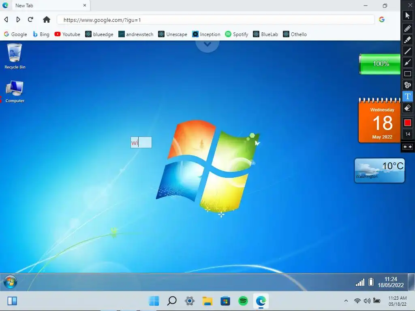Viewport: 415px width, 311px height.
Task: Select the rectangle shape tool
Action: coord(408,74)
